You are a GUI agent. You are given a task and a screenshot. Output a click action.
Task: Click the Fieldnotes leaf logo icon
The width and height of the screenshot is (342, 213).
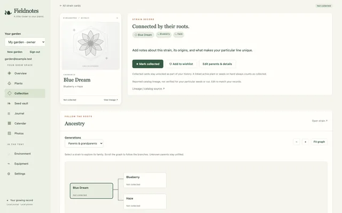click(x=8, y=13)
